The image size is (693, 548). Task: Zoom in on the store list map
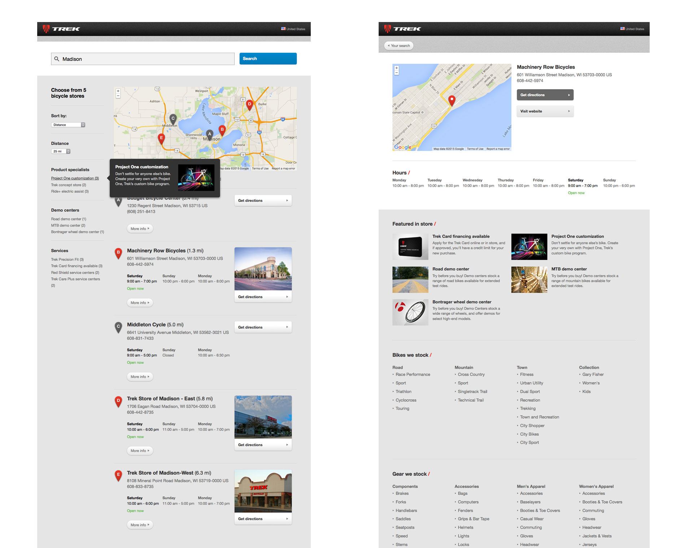click(x=118, y=91)
